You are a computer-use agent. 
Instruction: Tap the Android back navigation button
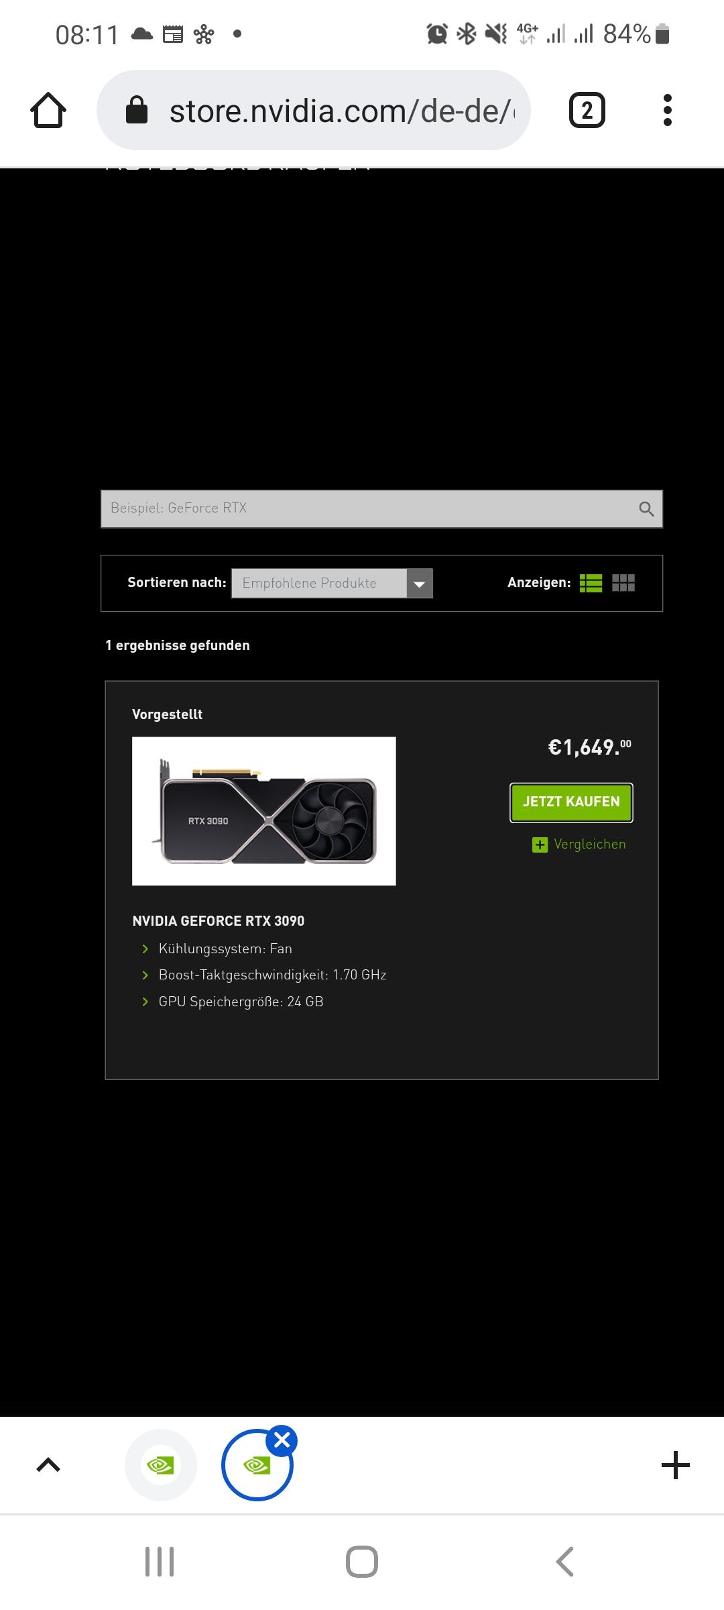(x=564, y=1562)
